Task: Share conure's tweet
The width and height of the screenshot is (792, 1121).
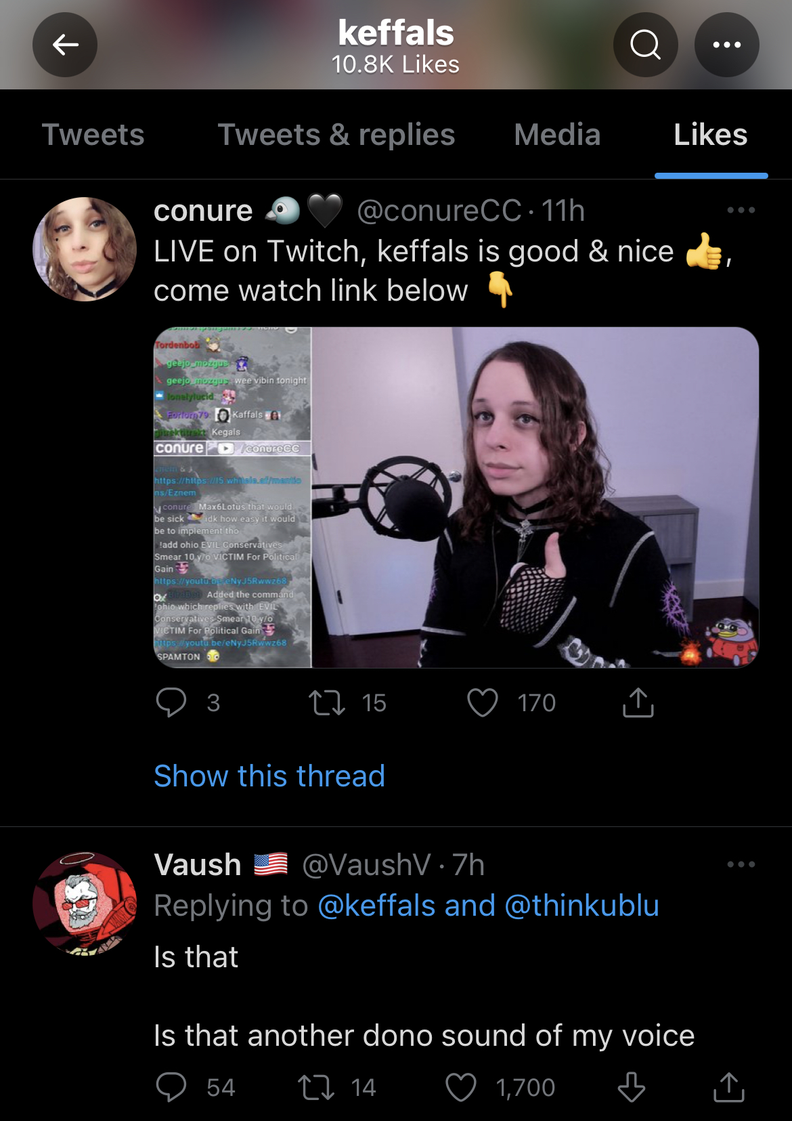Action: [638, 702]
